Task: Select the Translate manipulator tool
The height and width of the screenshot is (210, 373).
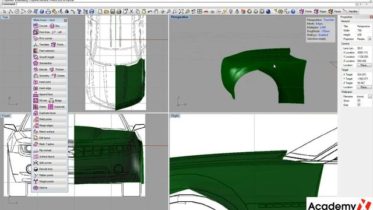Action: click(41, 44)
